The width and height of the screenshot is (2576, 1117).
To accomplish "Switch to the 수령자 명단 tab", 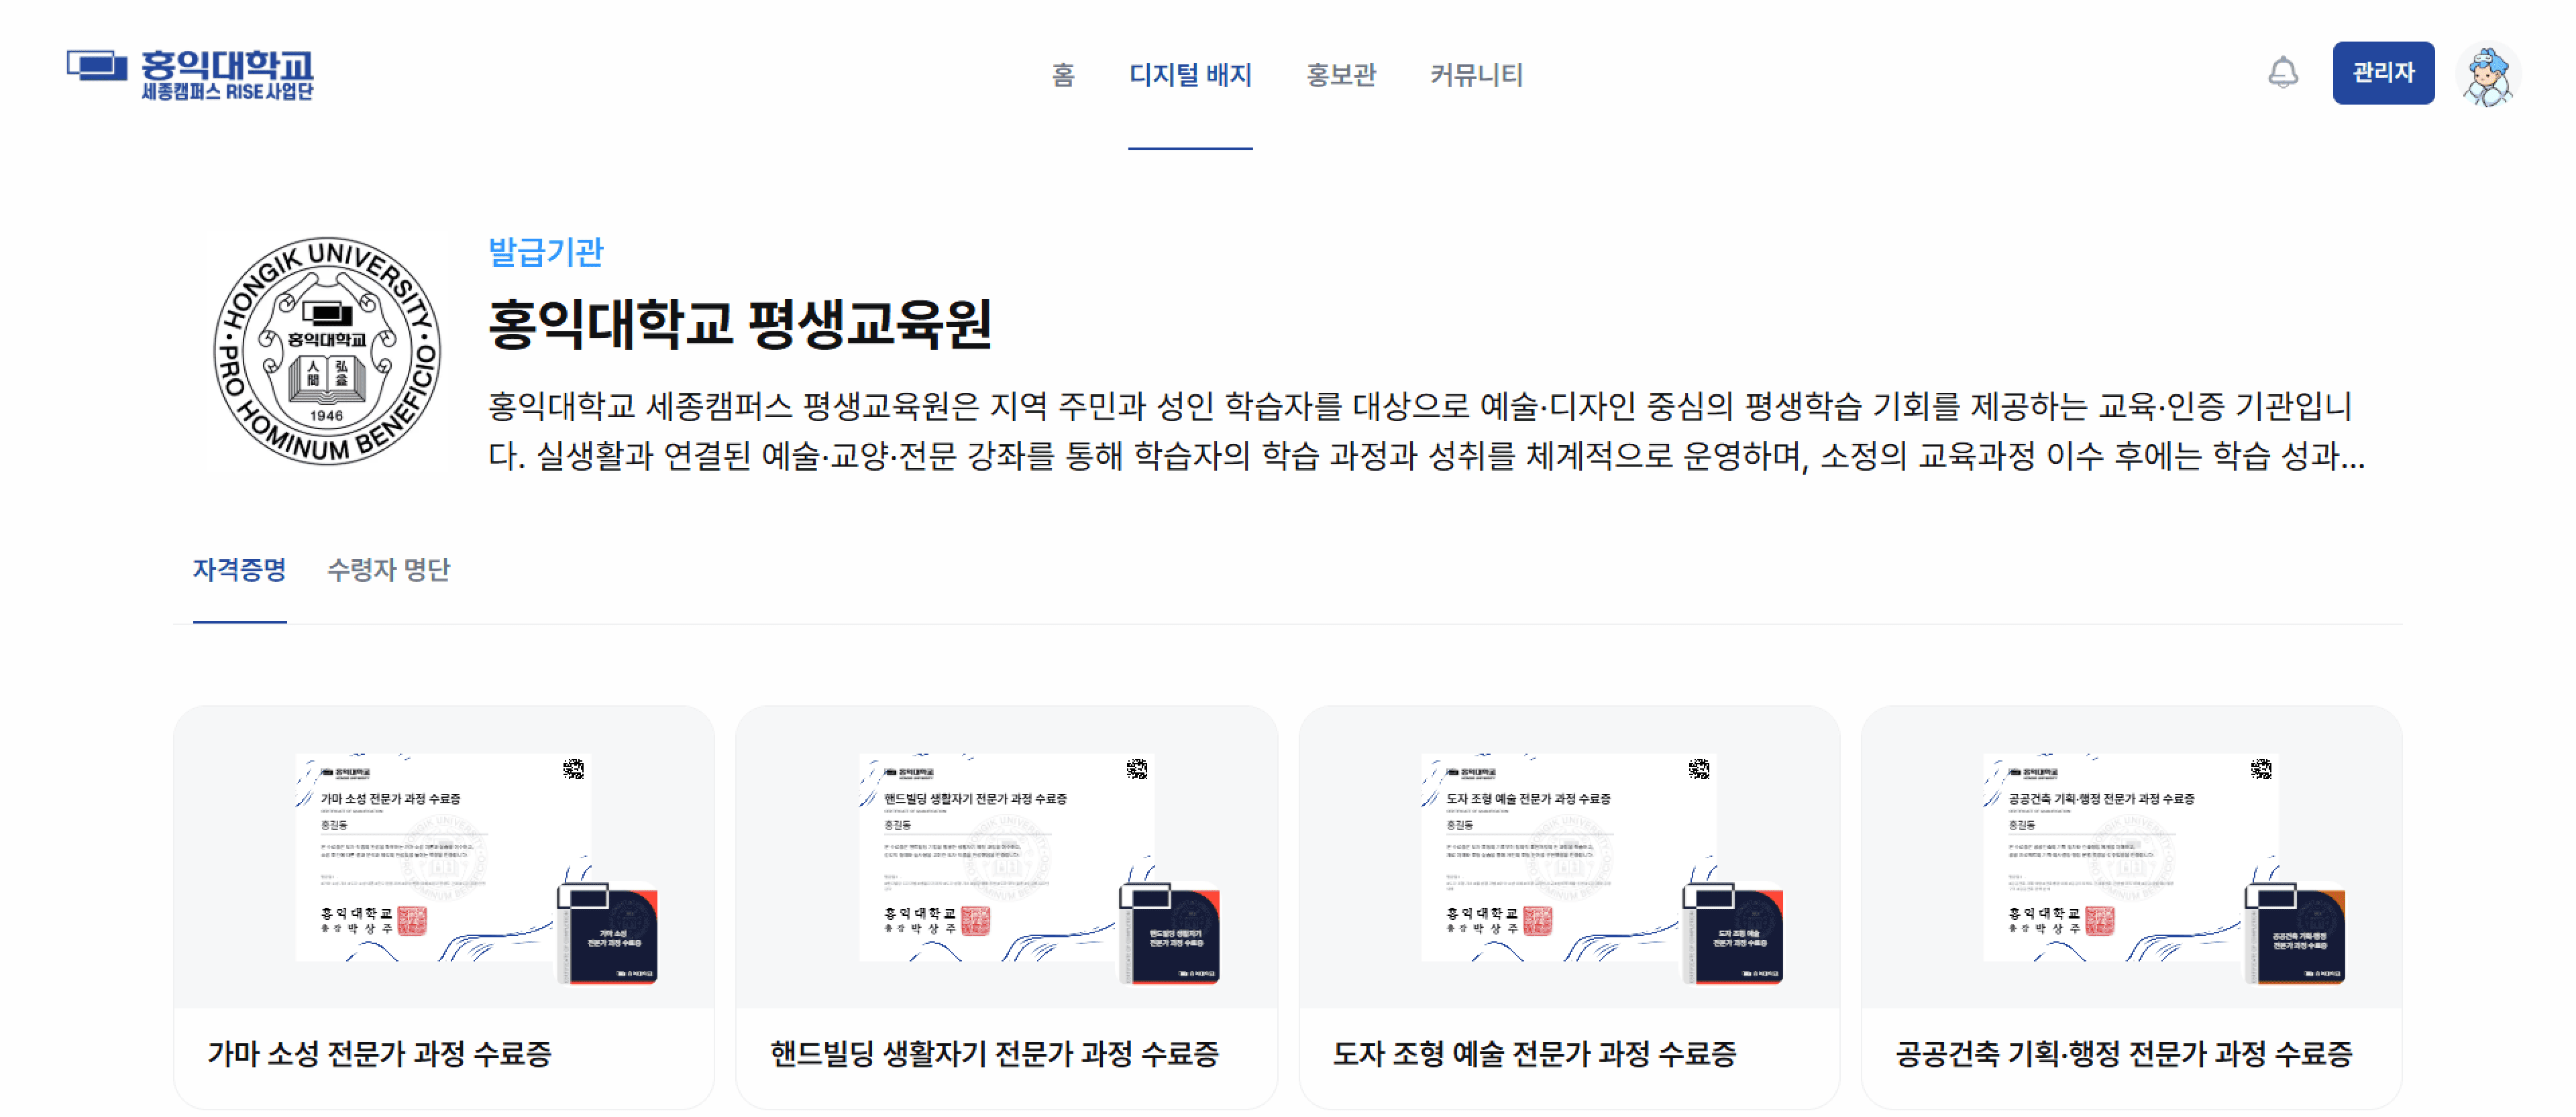I will (389, 569).
